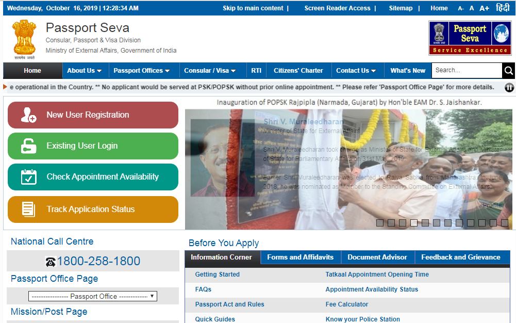
Task: Click the Inauguration of POPSK Rajpipla caption
Action: (349, 102)
